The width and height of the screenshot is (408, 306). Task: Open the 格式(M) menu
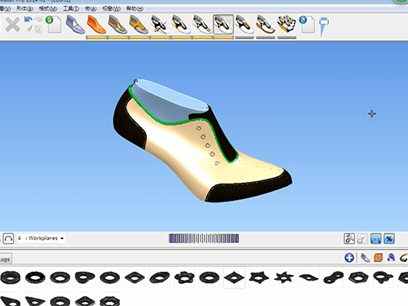(48, 9)
